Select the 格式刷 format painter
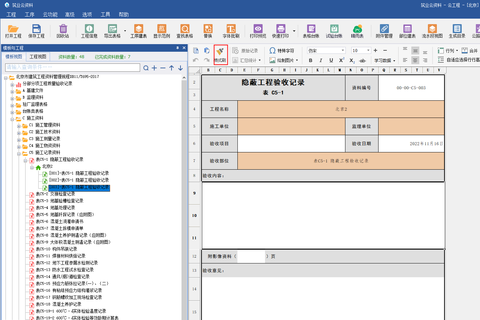 [x=221, y=55]
